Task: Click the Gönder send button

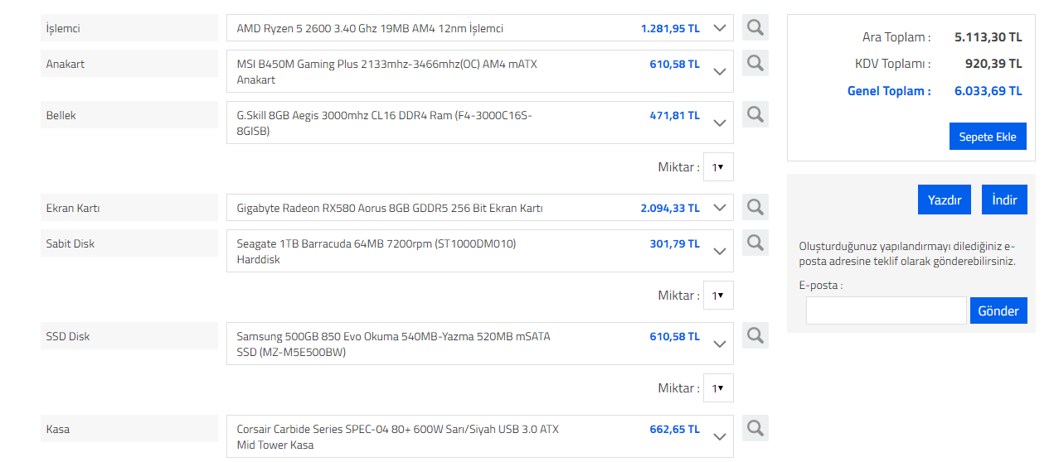Action: click(998, 310)
